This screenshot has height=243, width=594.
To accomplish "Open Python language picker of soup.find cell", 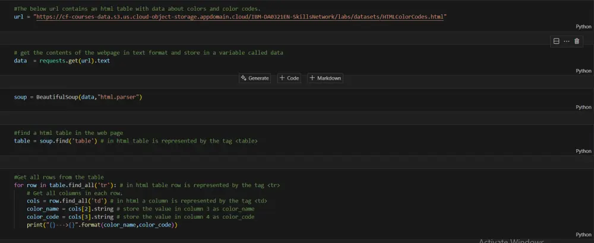I will tap(583, 151).
